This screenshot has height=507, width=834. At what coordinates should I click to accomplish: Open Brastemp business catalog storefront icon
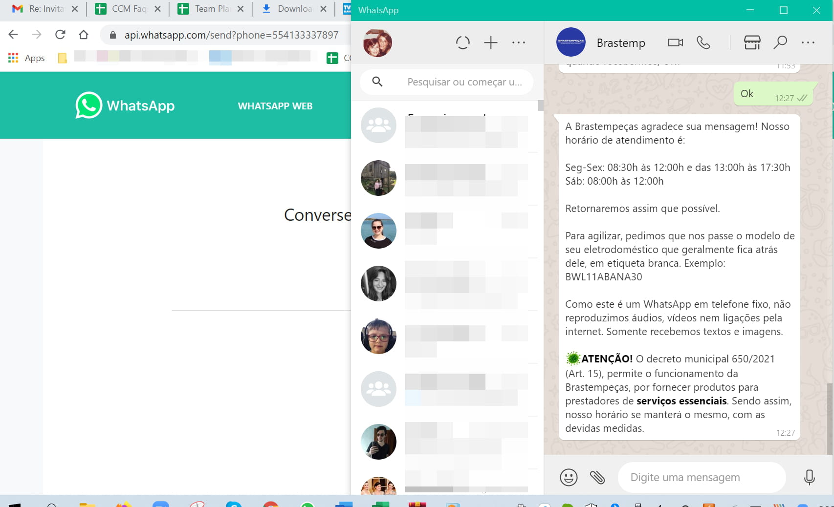(x=752, y=43)
